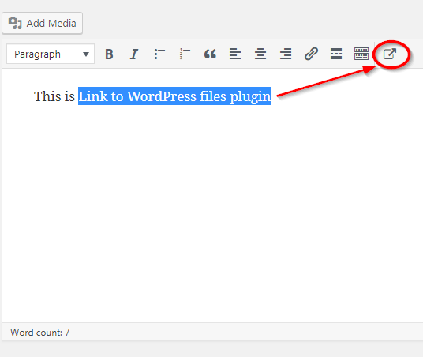Viewport: 423px width, 357px height.
Task: Open the Paragraph format dropdown
Action: pyautogui.click(x=51, y=54)
